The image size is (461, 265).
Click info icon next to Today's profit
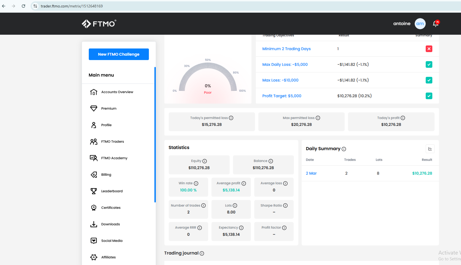[x=403, y=118]
